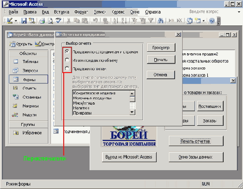
Task: Click the New Record icon
Action: coord(171,21)
